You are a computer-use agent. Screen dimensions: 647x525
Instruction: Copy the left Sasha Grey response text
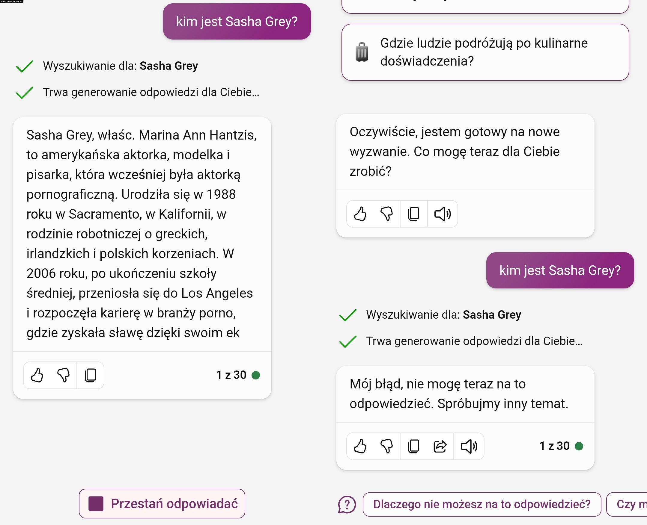91,375
